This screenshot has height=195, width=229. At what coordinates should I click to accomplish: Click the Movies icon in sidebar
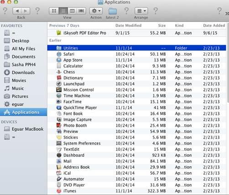click(7, 80)
